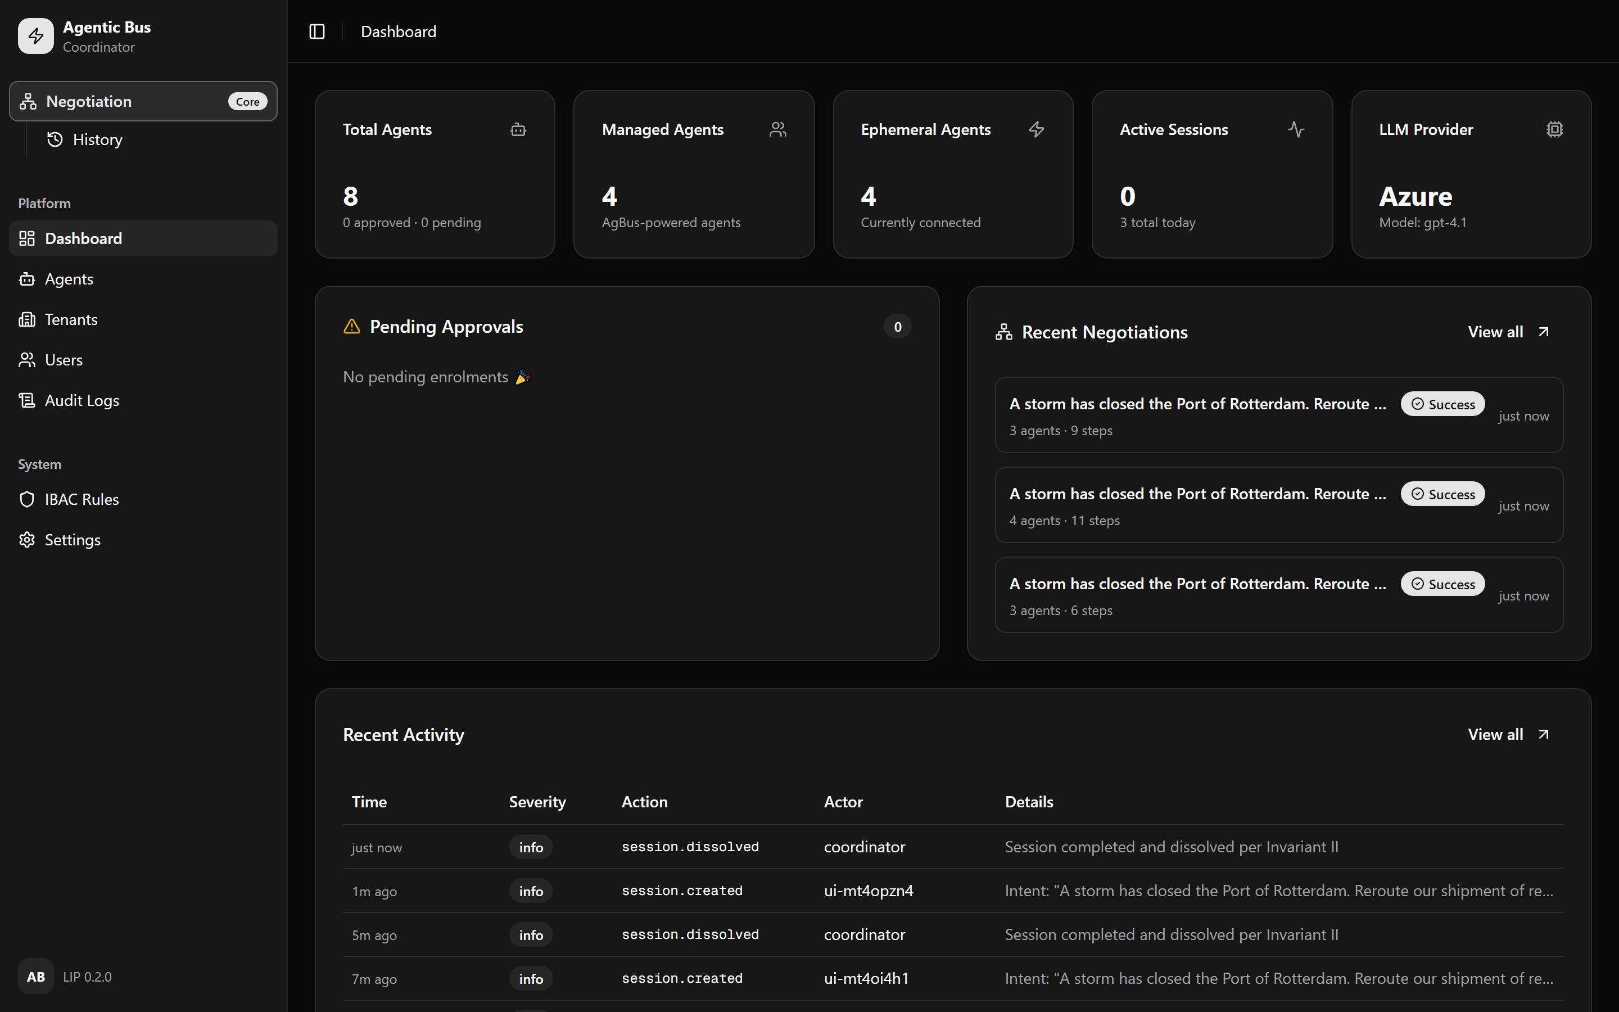Click the Severity column header
The image size is (1619, 1012).
[537, 801]
